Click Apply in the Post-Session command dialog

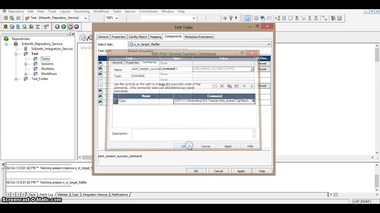228,146
